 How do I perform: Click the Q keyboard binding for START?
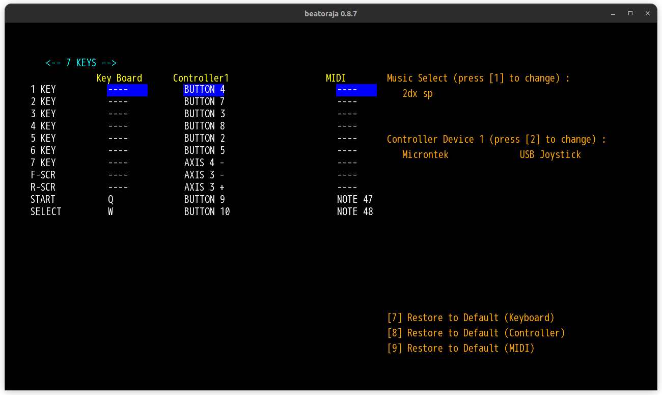click(x=111, y=200)
